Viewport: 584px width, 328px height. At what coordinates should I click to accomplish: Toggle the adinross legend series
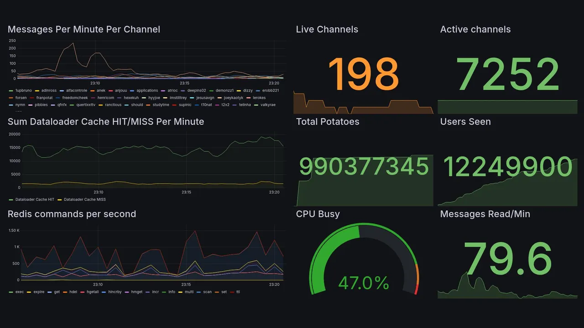(x=46, y=91)
